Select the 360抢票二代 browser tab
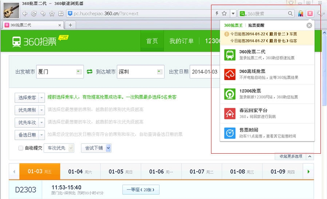 point(33,25)
